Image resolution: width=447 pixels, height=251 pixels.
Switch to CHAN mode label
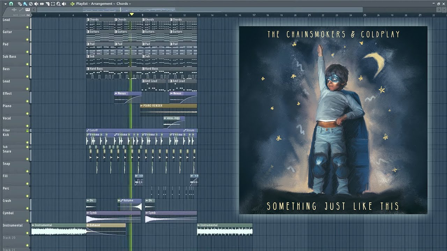(x=22, y=15)
